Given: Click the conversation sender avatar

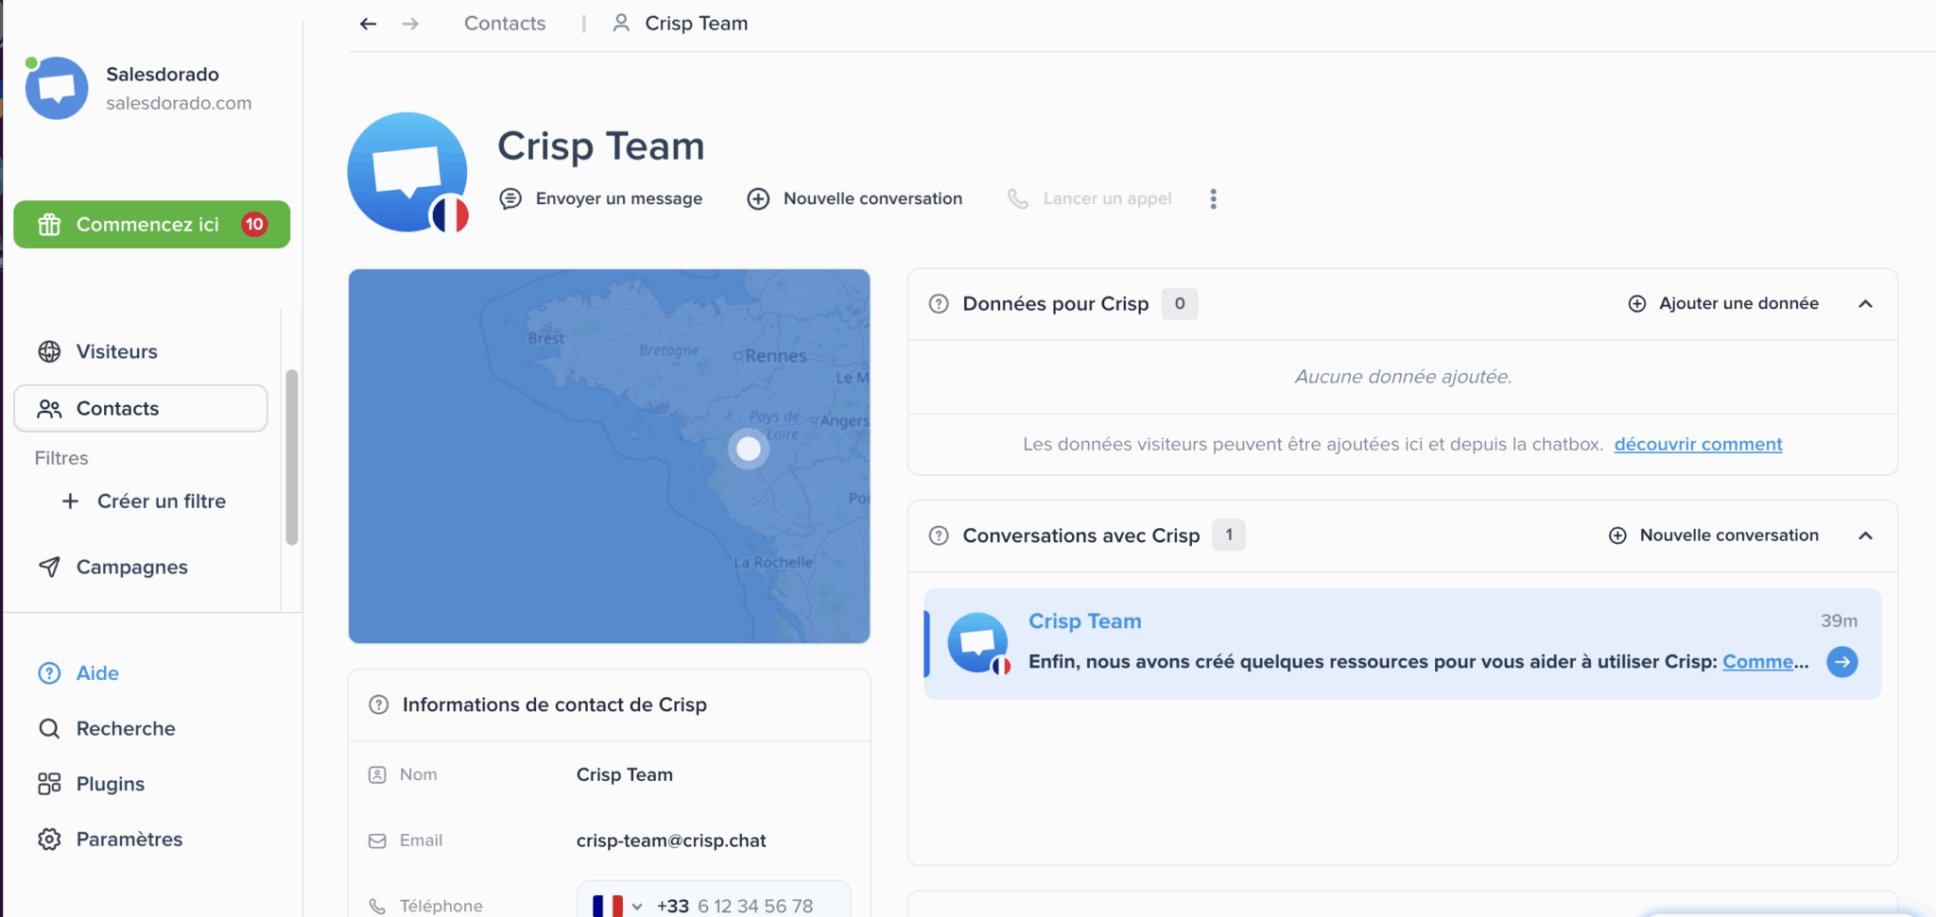Looking at the screenshot, I should tap(978, 643).
